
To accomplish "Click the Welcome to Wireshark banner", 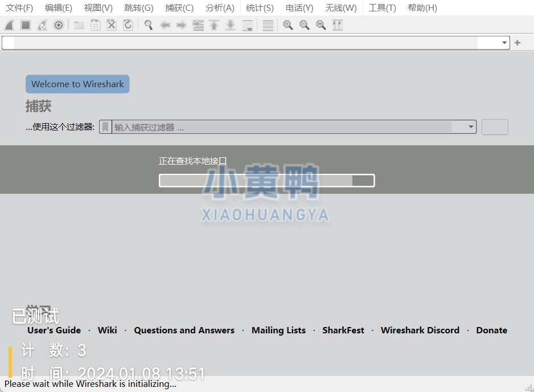I will pos(77,84).
